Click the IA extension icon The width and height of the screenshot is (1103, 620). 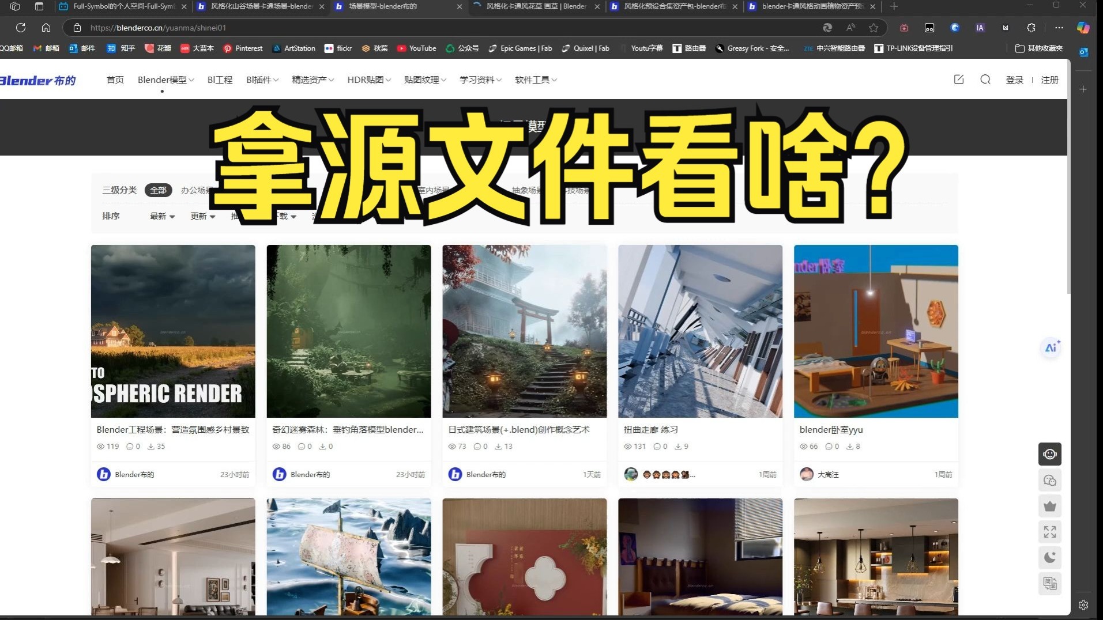pos(980,28)
